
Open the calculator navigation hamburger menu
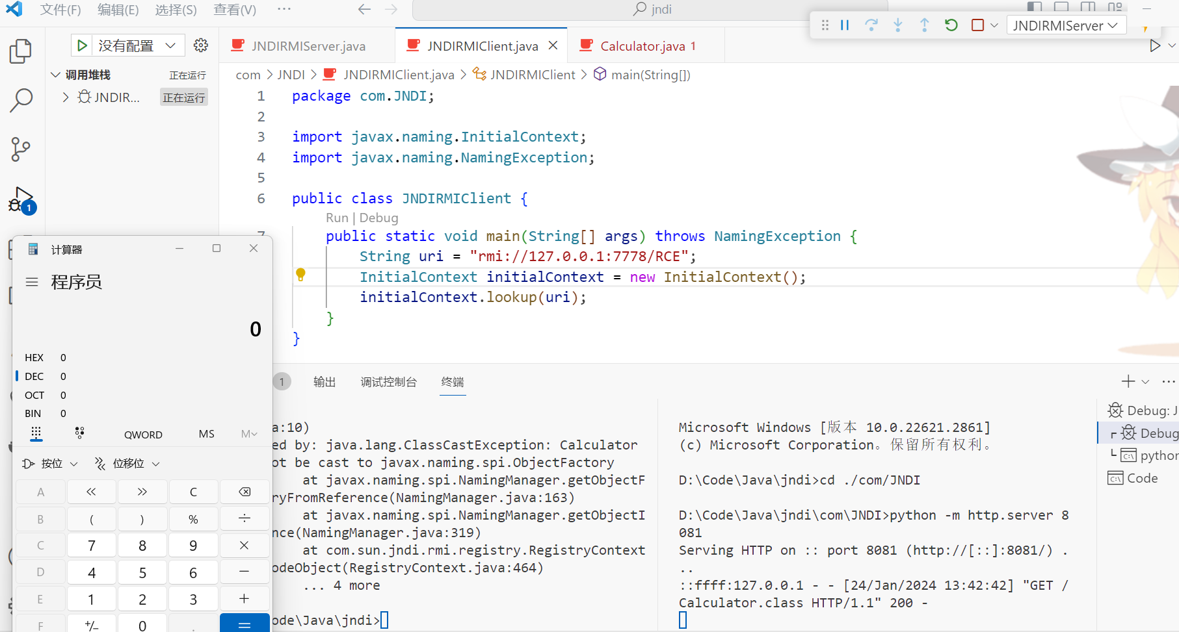click(x=32, y=282)
